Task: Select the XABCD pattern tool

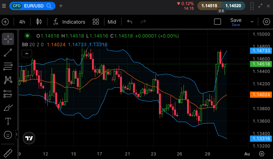Action: pyautogui.click(x=8, y=80)
